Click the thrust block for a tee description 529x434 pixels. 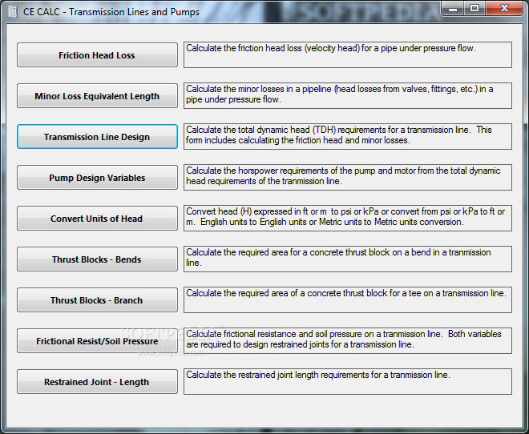click(x=348, y=300)
